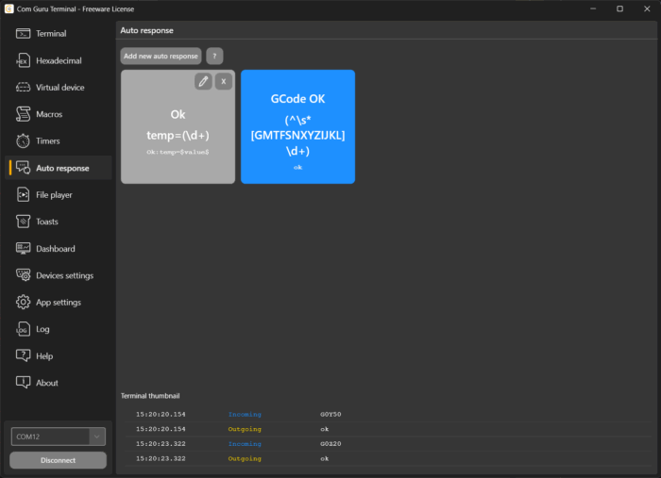Open the Terminal icon in sidebar

coord(24,34)
